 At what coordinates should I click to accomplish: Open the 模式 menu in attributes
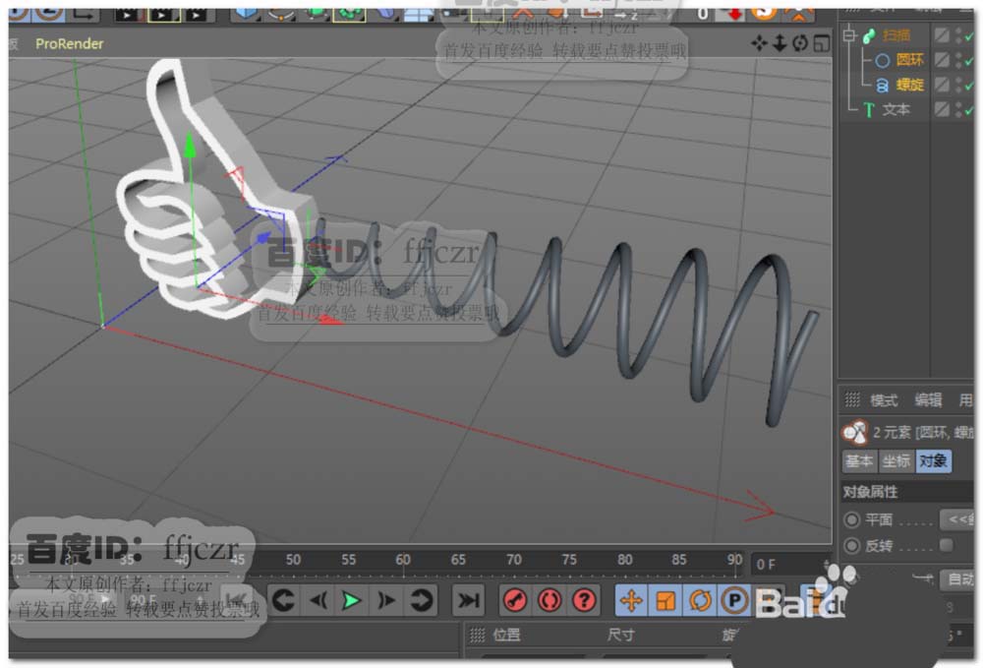pyautogui.click(x=884, y=400)
